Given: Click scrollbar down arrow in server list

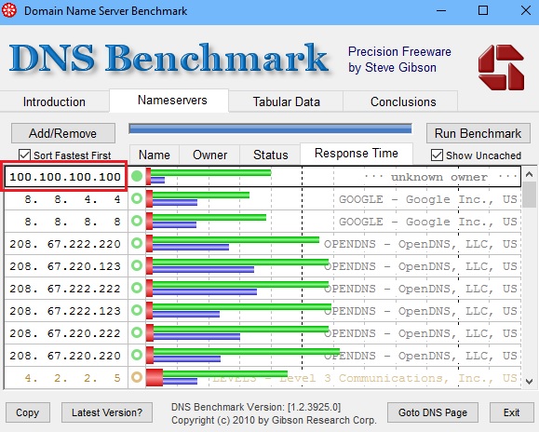Looking at the screenshot, I should click(530, 381).
